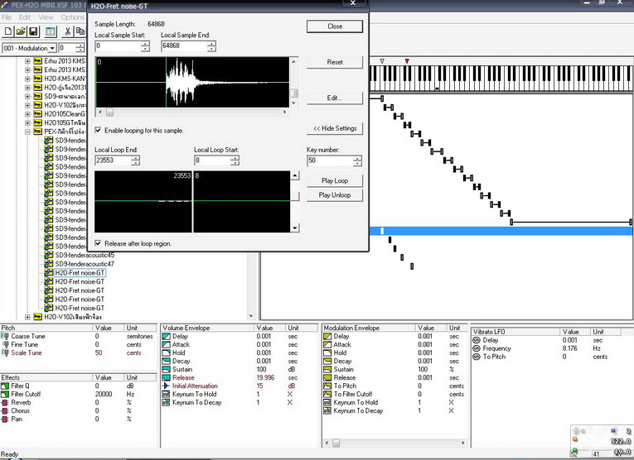The height and width of the screenshot is (460, 634).
Task: Toggle Release after loop region checkbox
Action: [99, 243]
